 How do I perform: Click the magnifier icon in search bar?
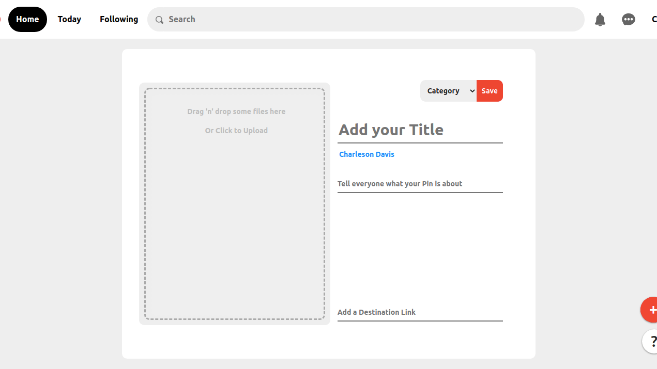(160, 20)
